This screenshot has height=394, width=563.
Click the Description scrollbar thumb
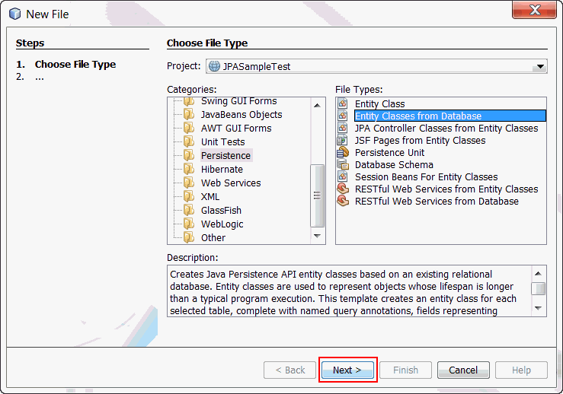[538, 288]
